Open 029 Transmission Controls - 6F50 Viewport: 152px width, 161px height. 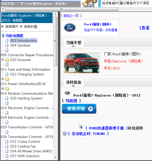pos(27,127)
